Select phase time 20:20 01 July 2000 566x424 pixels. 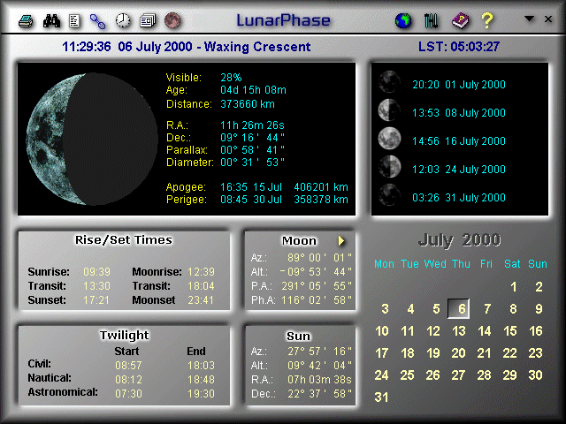[459, 85]
